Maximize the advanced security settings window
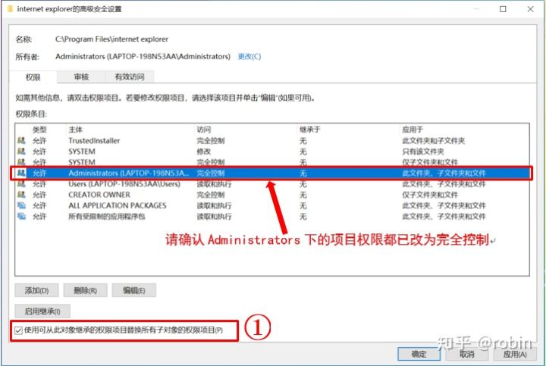Viewport: 546px width, 366px height. [503, 9]
